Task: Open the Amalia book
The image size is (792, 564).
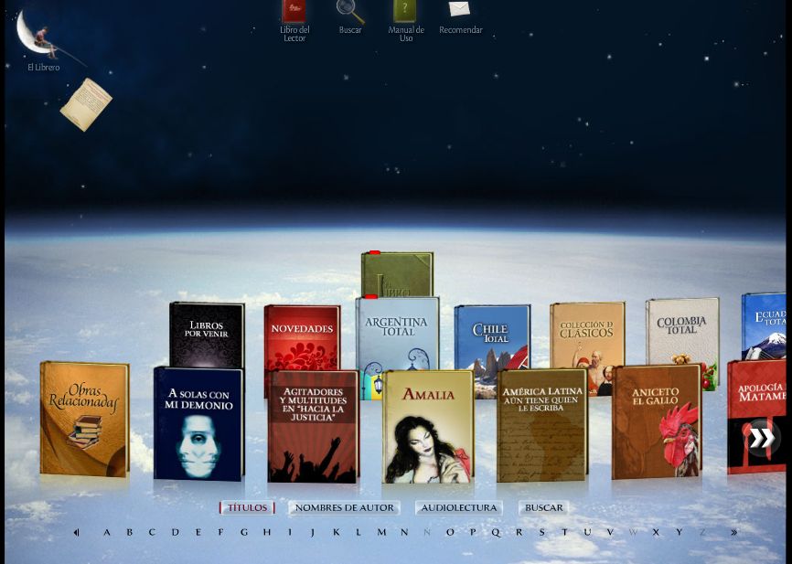Action: (428, 427)
